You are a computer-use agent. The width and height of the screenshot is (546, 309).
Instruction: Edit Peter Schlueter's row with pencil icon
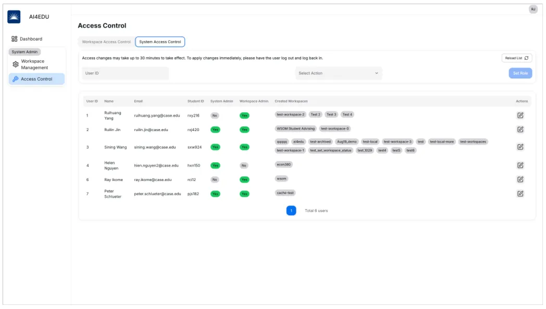[x=520, y=194]
